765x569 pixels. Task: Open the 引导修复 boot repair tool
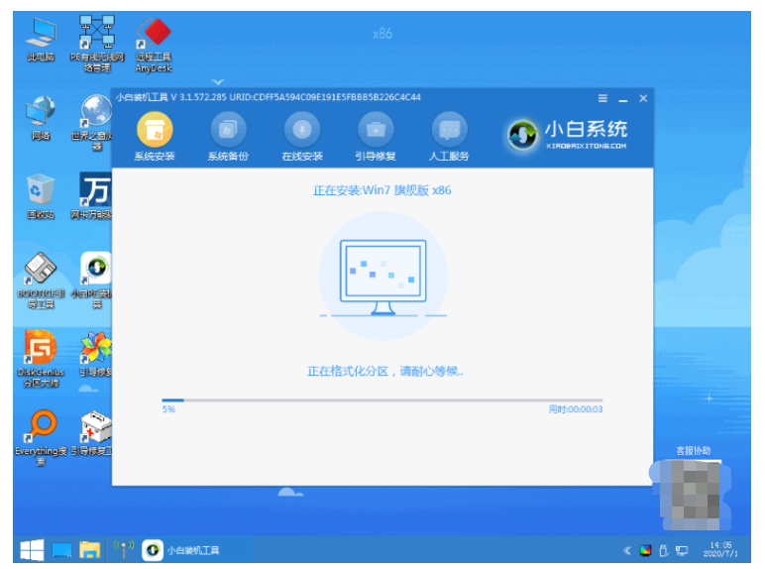click(377, 136)
